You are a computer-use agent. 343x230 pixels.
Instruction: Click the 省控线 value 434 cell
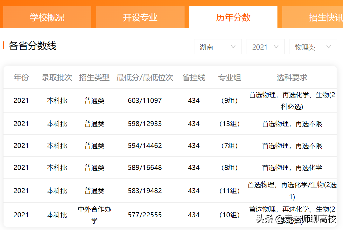pyautogui.click(x=193, y=100)
